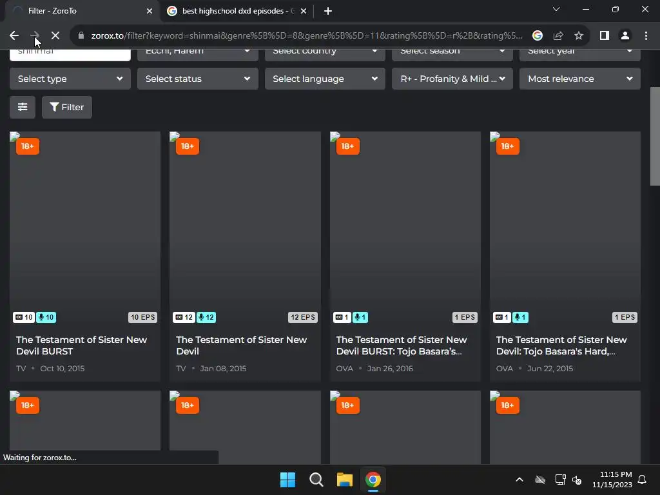Screen dimensions: 660x495
Task: Click the Google icon in address bar
Action: click(x=537, y=36)
